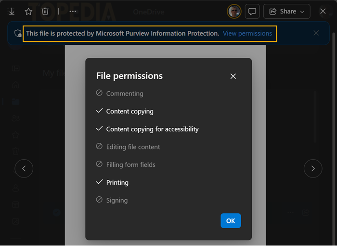Click Content copying for accessibility entry

point(147,129)
